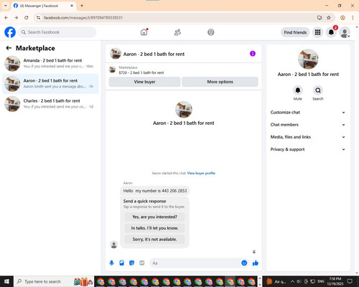Click Find friends button
The height and width of the screenshot is (287, 359).
click(x=295, y=32)
